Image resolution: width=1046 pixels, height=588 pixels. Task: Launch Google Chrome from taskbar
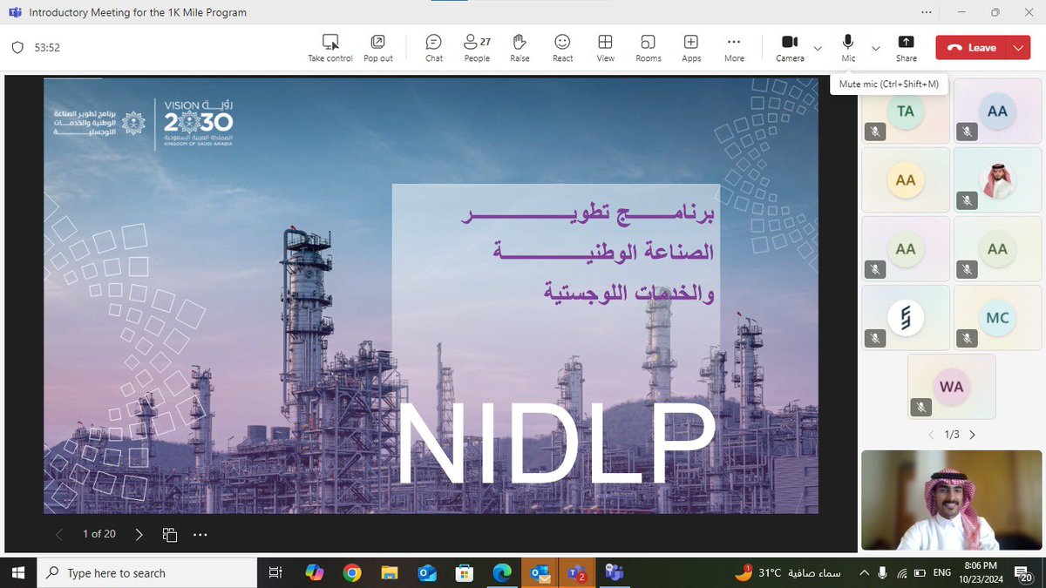[352, 572]
